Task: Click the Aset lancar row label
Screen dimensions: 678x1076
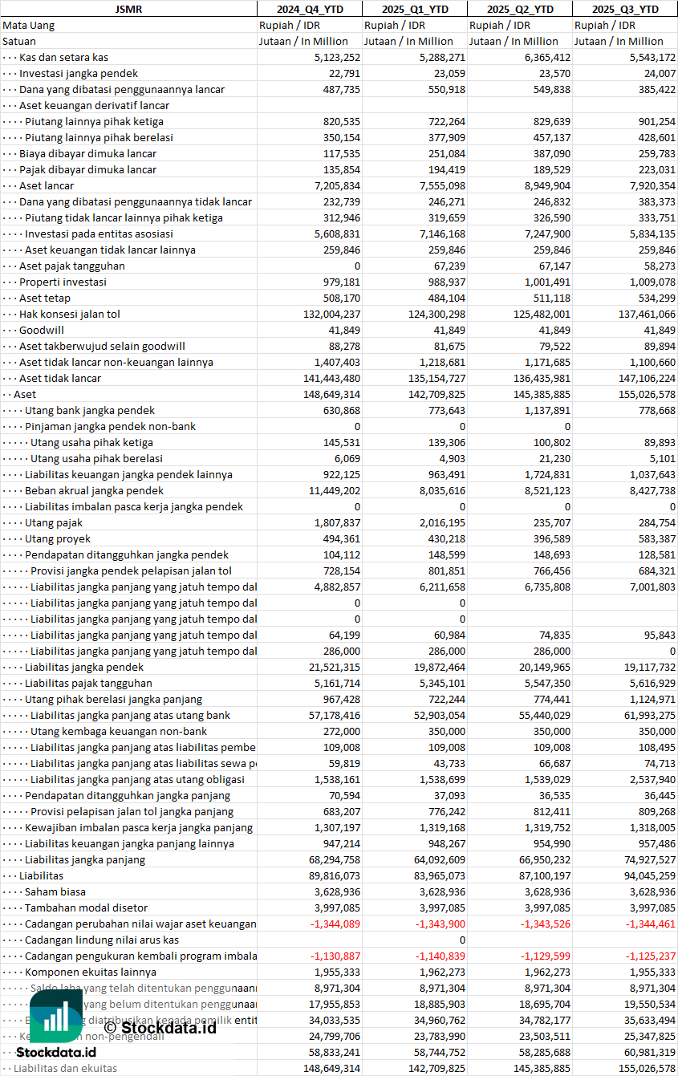Action: (47, 185)
